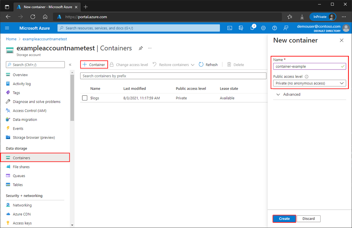Check the $logs container checkbox
The image size is (352, 228).
coord(84,98)
